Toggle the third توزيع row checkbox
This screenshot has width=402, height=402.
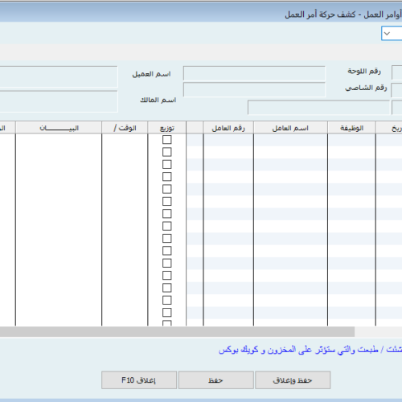(x=167, y=164)
